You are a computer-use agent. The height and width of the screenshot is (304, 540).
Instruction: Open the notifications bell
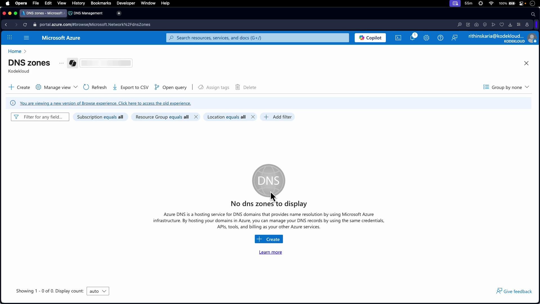(413, 38)
